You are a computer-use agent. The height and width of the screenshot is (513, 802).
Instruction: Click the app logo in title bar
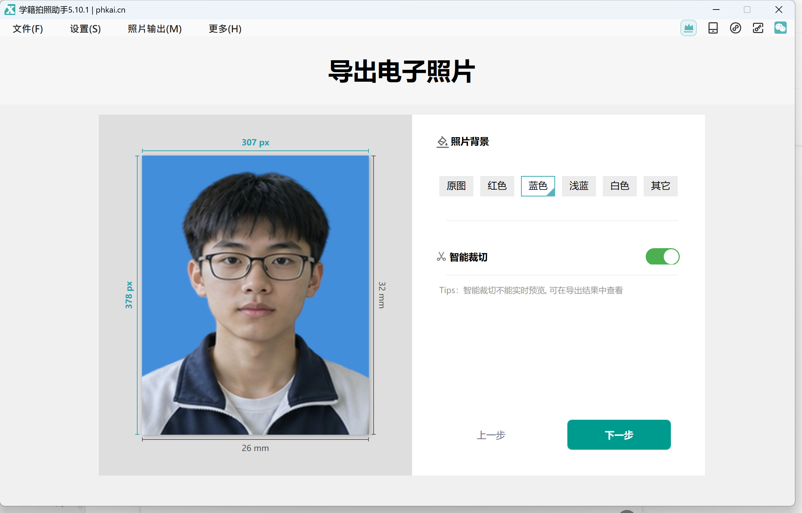10,10
